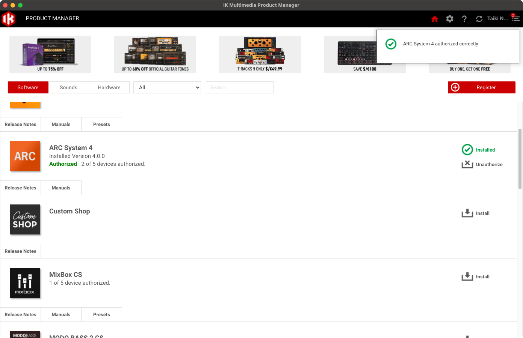This screenshot has height=338, width=523.
Task: Click the Install label for Custom Shop
Action: pyautogui.click(x=483, y=213)
